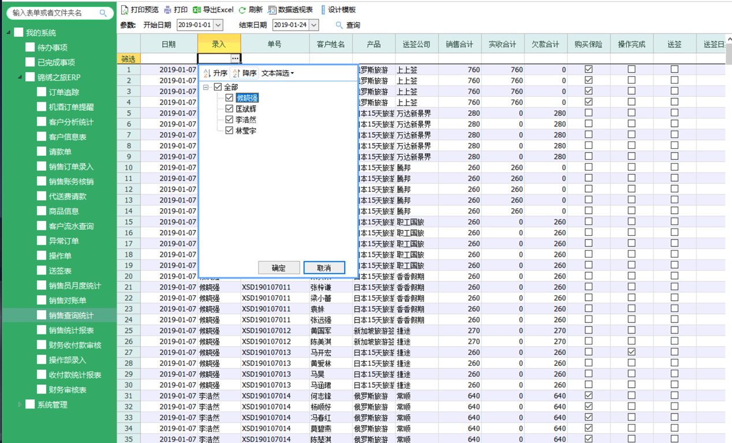Select customer name 张祎谦 in row 21
Image resolution: width=732 pixels, height=443 pixels.
click(321, 287)
